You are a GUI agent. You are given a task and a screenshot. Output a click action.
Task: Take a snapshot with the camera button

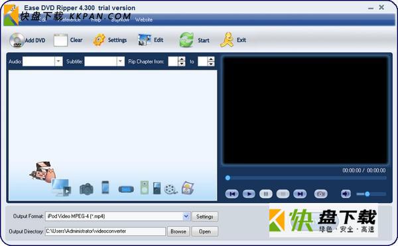321,194
